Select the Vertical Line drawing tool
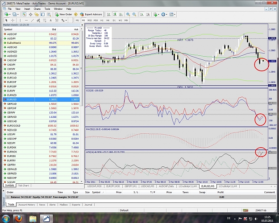 coord(20,20)
